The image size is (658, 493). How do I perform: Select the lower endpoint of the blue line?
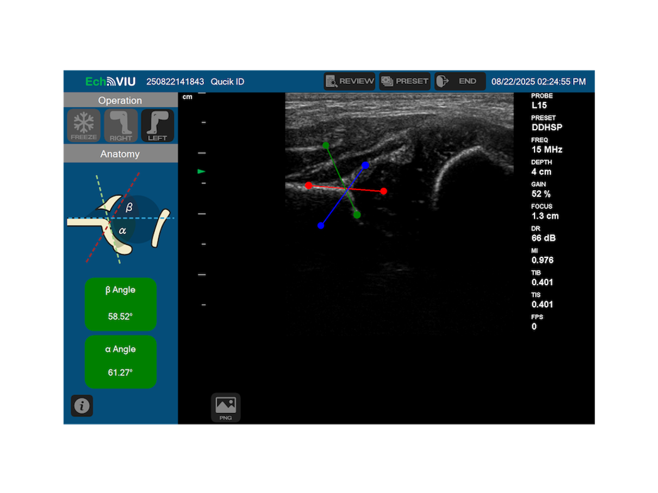point(321,225)
